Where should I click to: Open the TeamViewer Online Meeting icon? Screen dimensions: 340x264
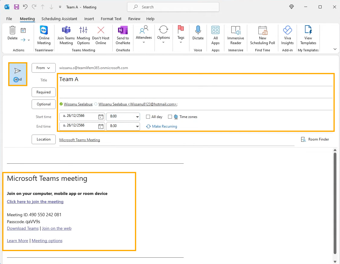click(x=44, y=30)
